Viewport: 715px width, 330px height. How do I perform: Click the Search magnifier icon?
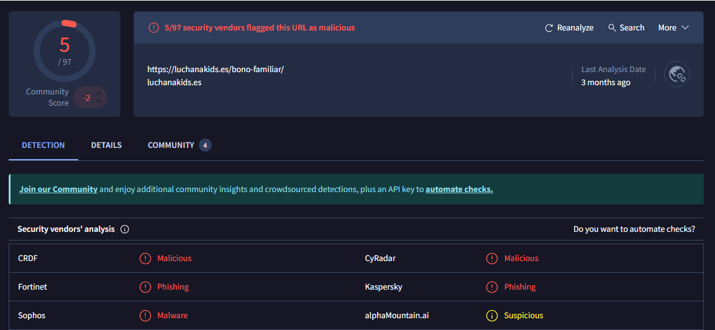pos(612,28)
